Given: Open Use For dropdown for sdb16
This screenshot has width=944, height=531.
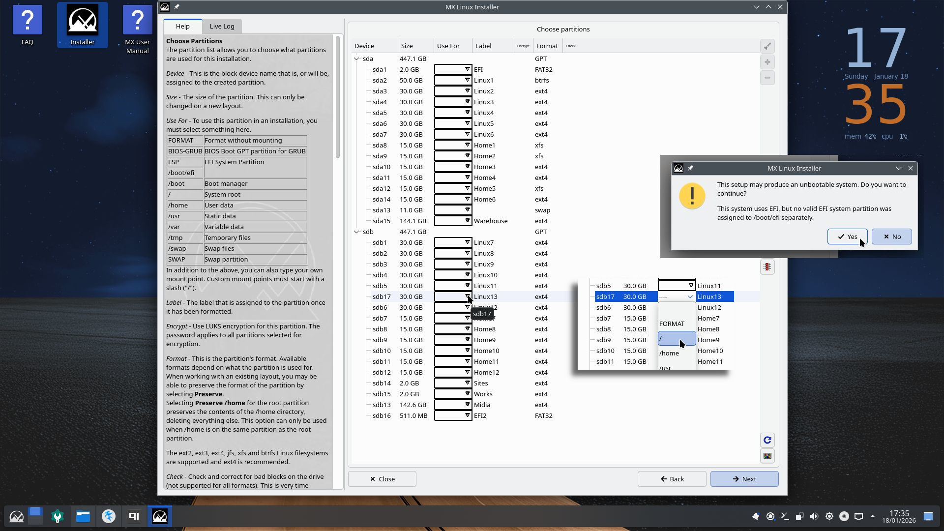Looking at the screenshot, I should tap(453, 415).
